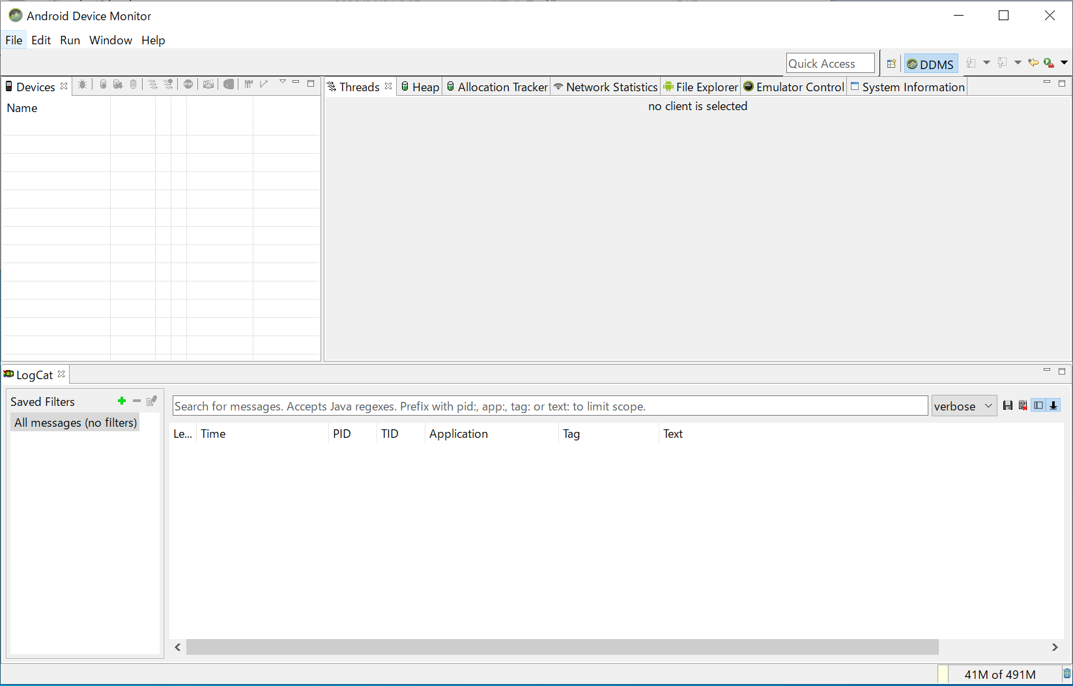Viewport: 1073px width, 686px height.
Task: Open the Window menu
Action: pyautogui.click(x=110, y=40)
